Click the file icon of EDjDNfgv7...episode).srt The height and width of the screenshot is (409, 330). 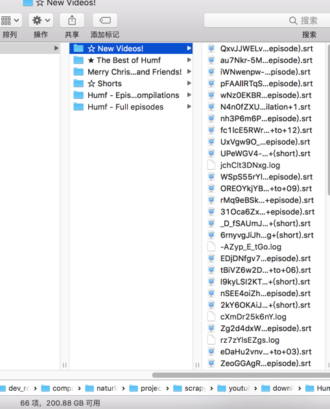[211, 259]
